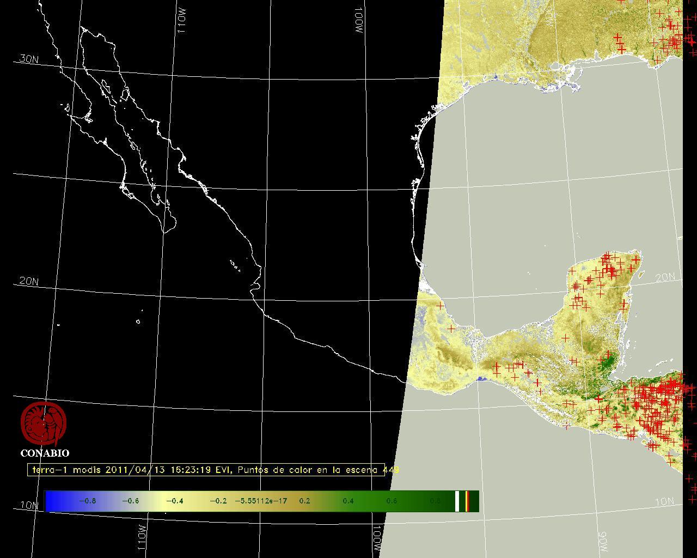The image size is (697, 558).
Task: Select the terra-1 modis caption text box
Action: 206,470
